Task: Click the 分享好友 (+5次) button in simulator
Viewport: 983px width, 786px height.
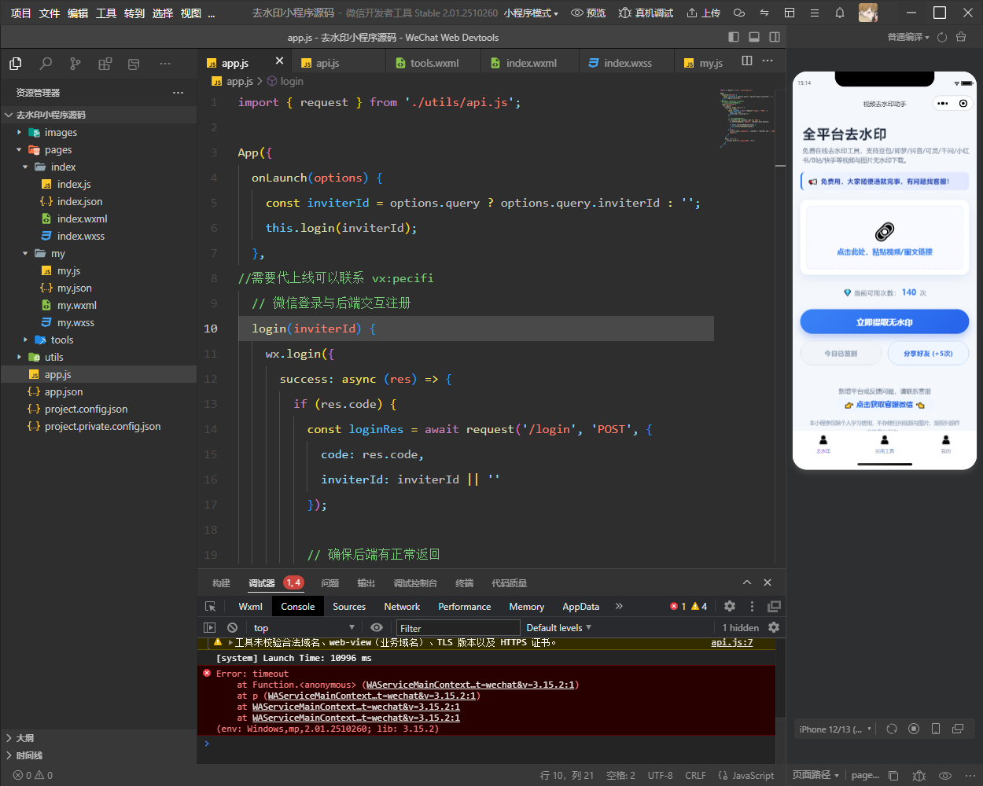Action: click(x=928, y=354)
